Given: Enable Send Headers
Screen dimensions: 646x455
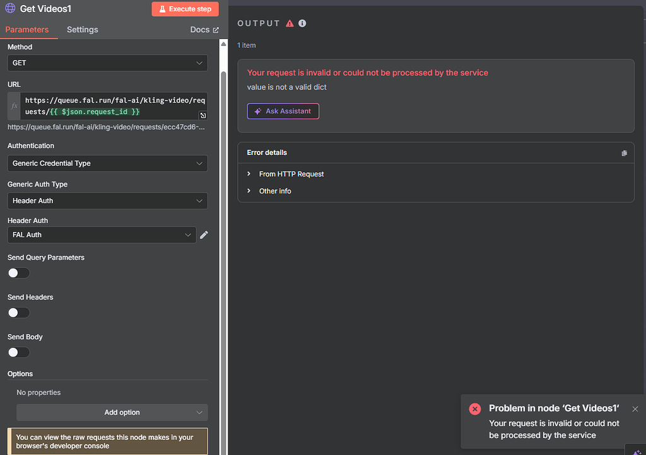Looking at the screenshot, I should (x=18, y=312).
